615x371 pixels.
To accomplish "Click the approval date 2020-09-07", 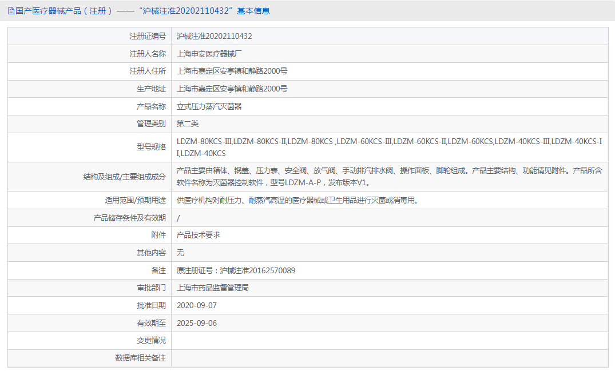I will pos(197,305).
